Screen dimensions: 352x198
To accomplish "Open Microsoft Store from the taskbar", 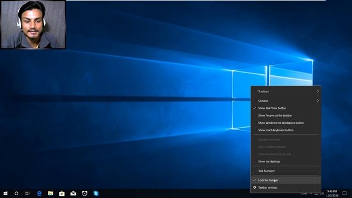I will pyautogui.click(x=62, y=193).
